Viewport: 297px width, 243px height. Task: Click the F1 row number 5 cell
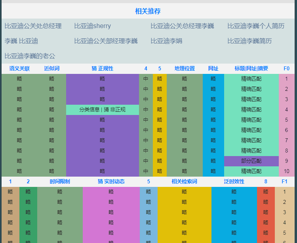pyautogui.click(x=284, y=233)
